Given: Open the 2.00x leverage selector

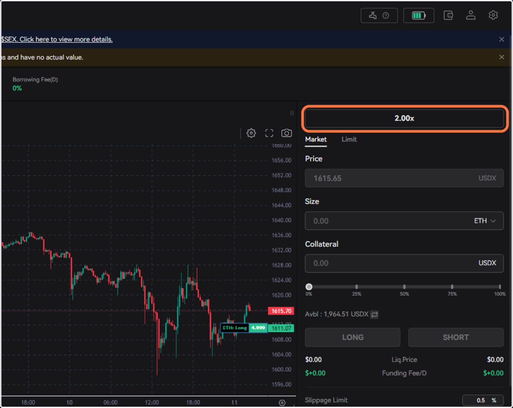Looking at the screenshot, I should tap(404, 118).
